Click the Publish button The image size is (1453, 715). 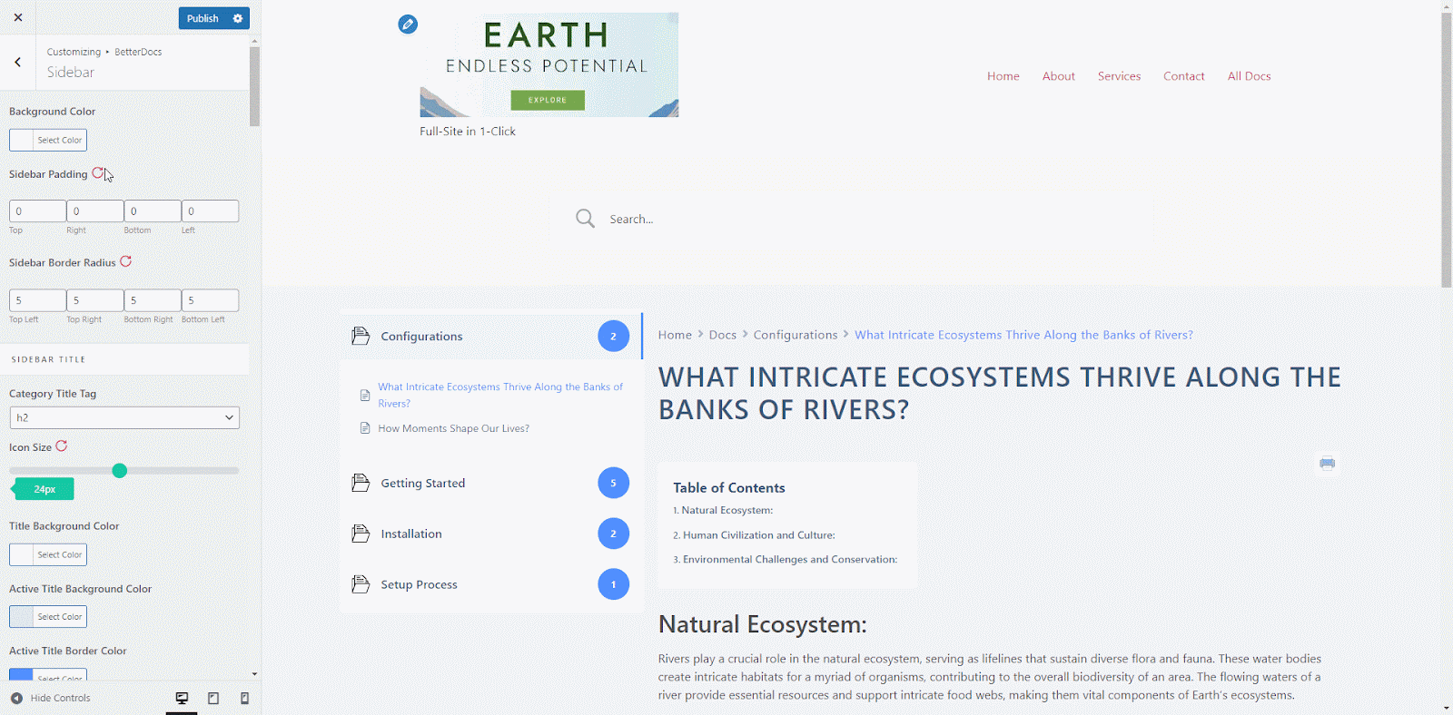pos(203,18)
